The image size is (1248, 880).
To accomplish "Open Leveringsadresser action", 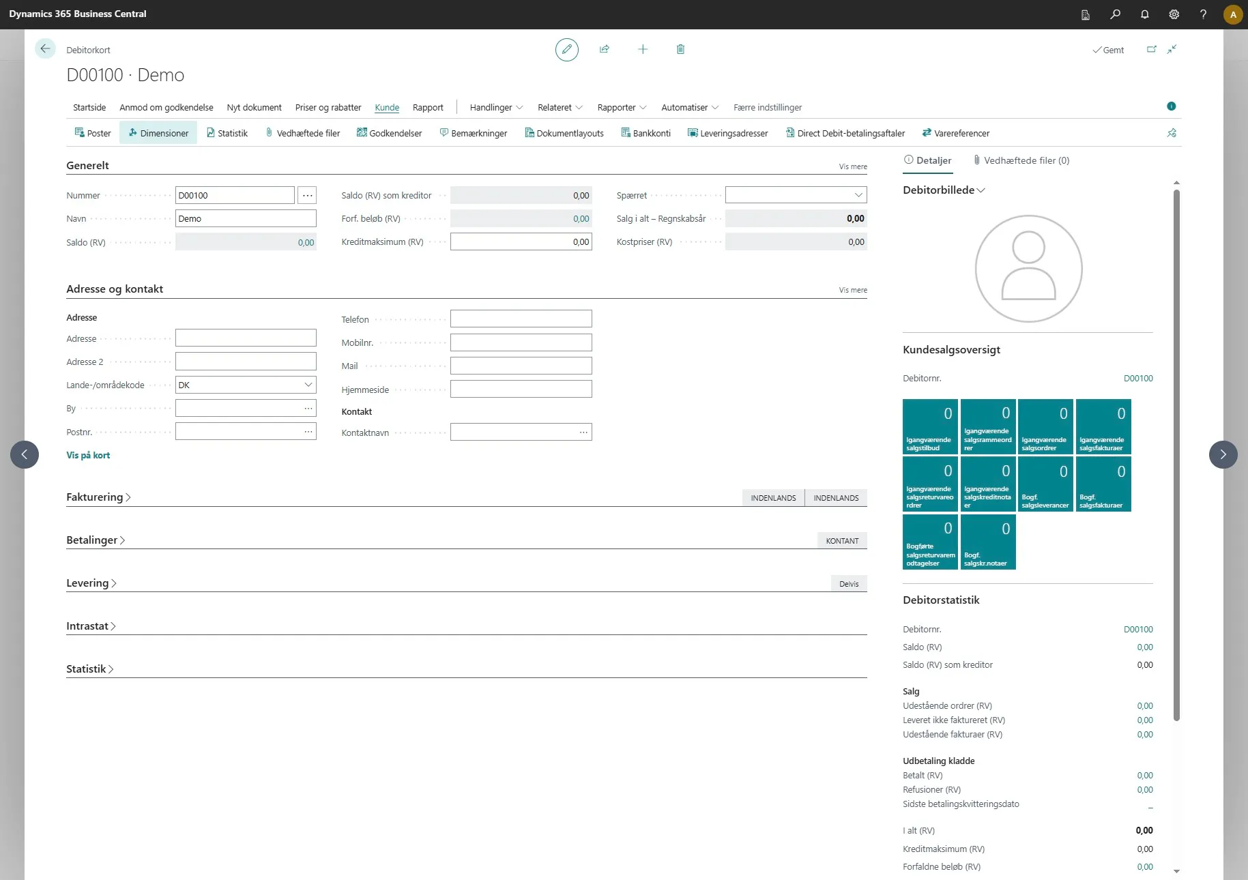I will coord(727,133).
